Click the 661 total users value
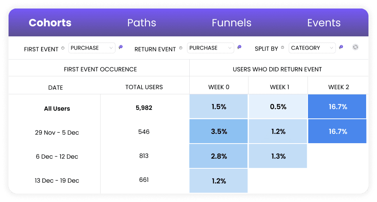The image size is (377, 202). point(144,180)
